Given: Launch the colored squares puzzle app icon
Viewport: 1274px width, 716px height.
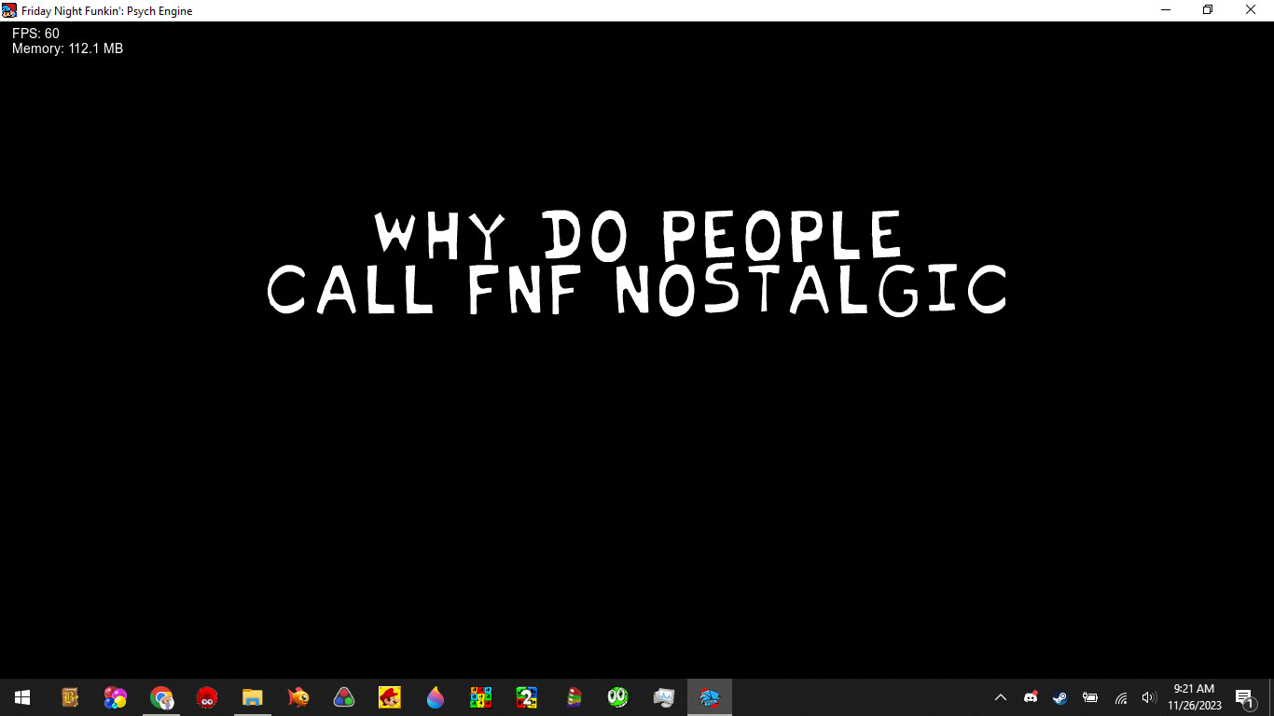Looking at the screenshot, I should coord(481,697).
